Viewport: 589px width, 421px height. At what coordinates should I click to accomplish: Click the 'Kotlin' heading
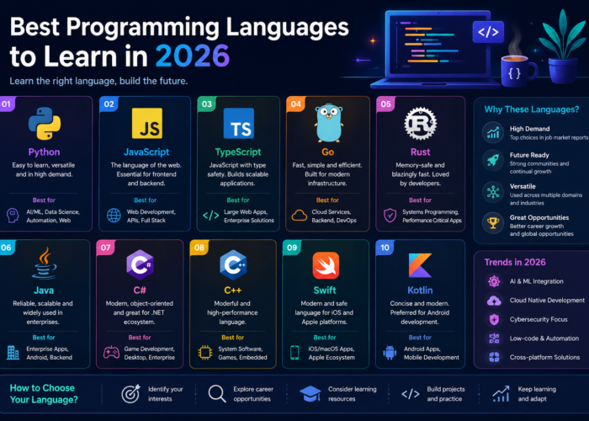click(x=420, y=290)
